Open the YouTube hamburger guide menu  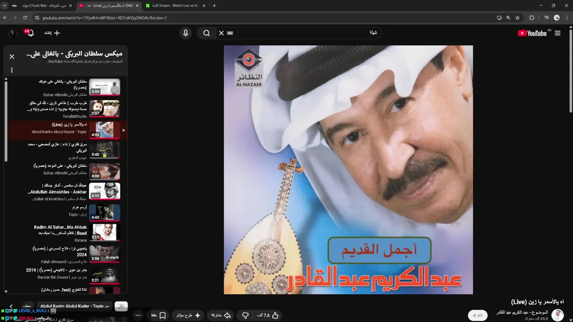coord(557,33)
